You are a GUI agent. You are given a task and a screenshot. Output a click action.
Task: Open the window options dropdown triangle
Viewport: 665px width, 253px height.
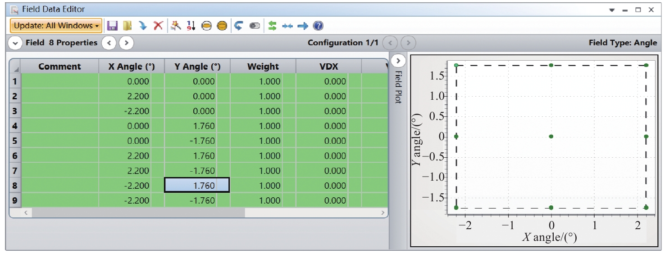coord(612,10)
